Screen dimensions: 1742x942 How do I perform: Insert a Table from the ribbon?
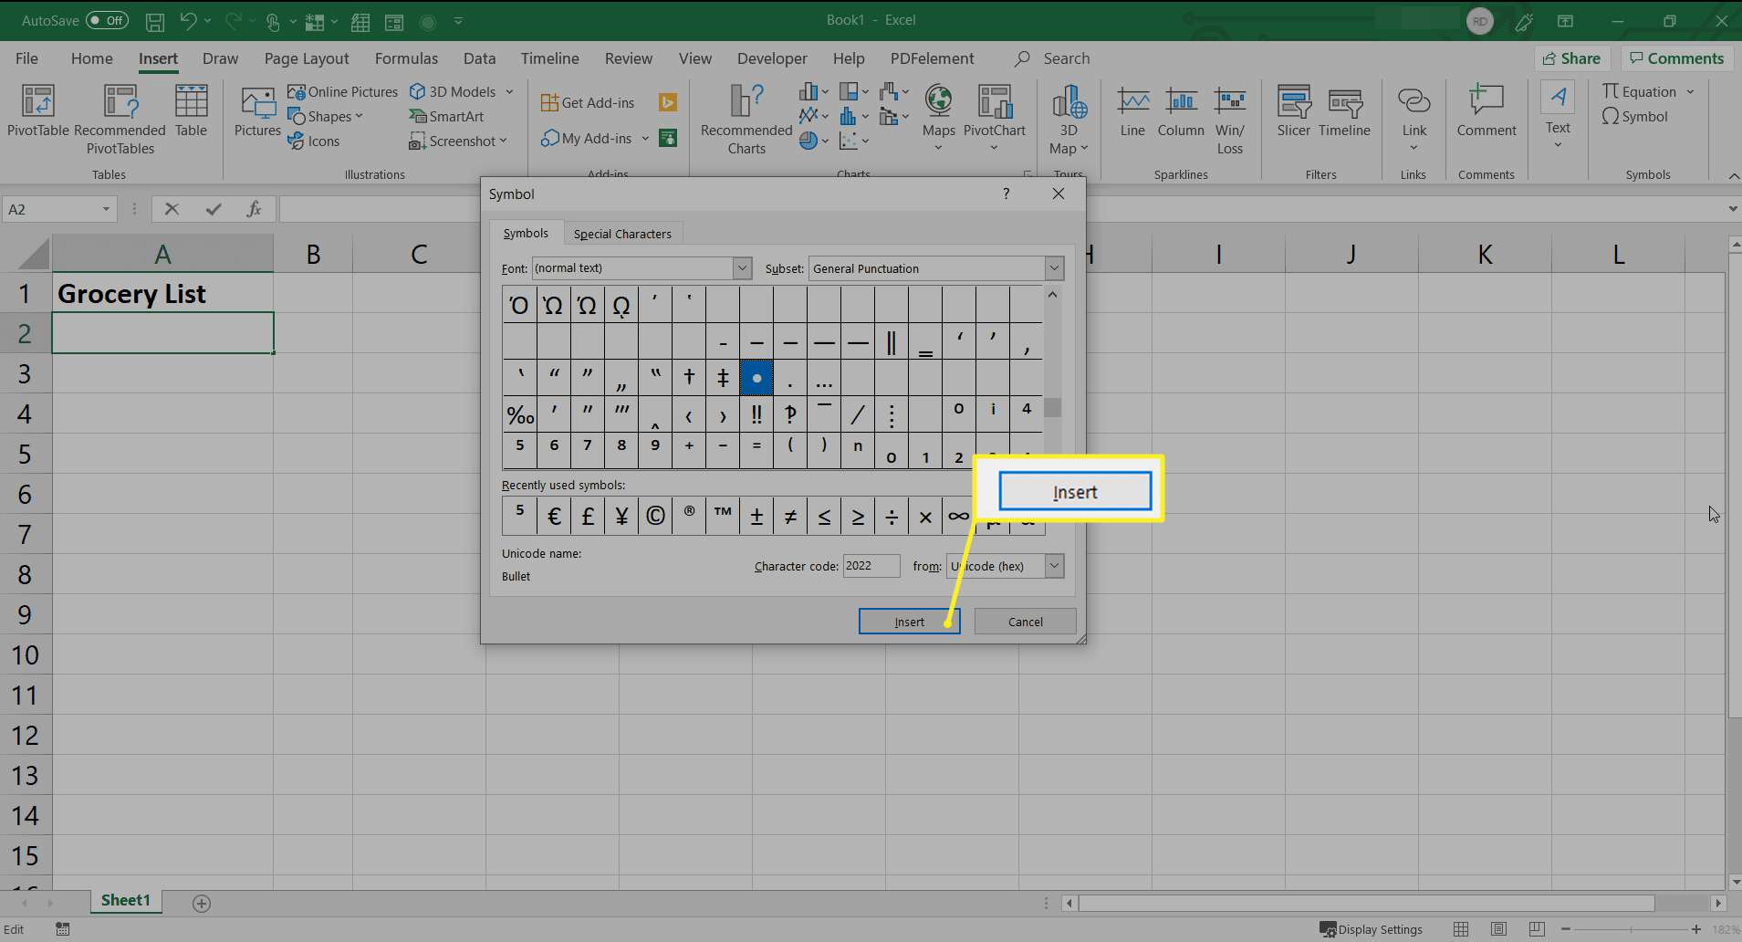pyautogui.click(x=191, y=110)
